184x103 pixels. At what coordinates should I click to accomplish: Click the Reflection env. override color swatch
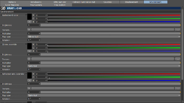click(x=29, y=75)
